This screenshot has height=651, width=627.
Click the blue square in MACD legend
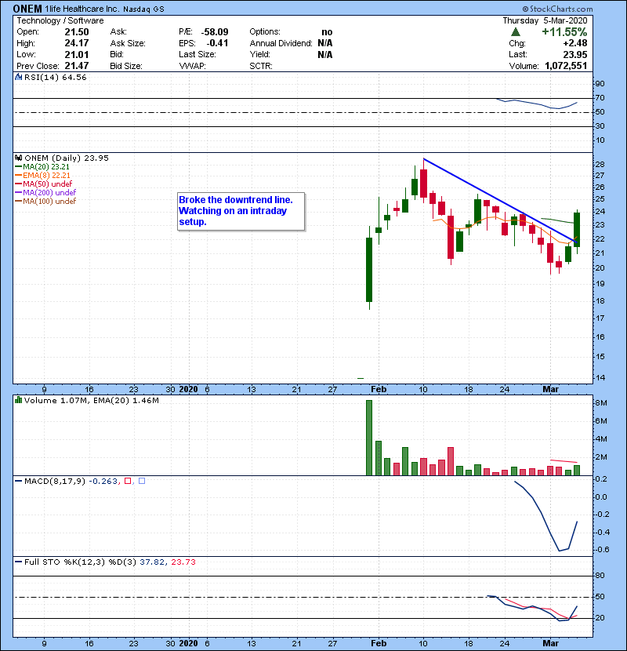(x=142, y=481)
